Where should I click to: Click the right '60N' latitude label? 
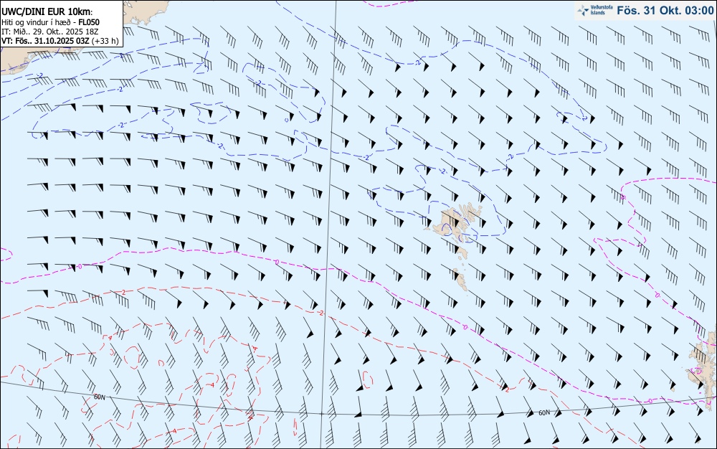click(544, 412)
